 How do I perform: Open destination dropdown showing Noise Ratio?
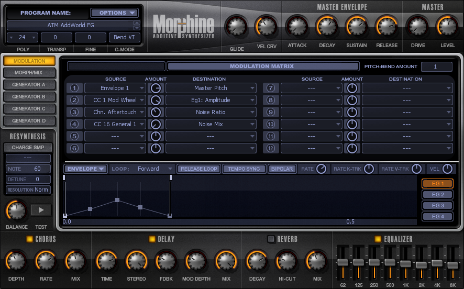(211, 112)
